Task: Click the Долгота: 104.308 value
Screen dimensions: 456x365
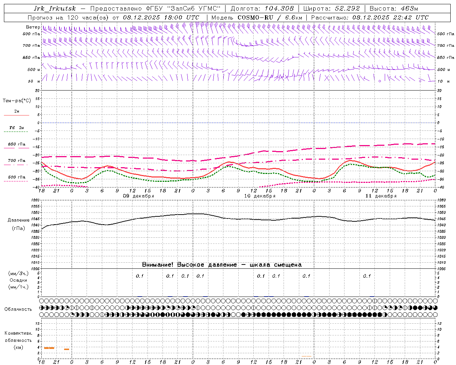Action: [x=262, y=9]
